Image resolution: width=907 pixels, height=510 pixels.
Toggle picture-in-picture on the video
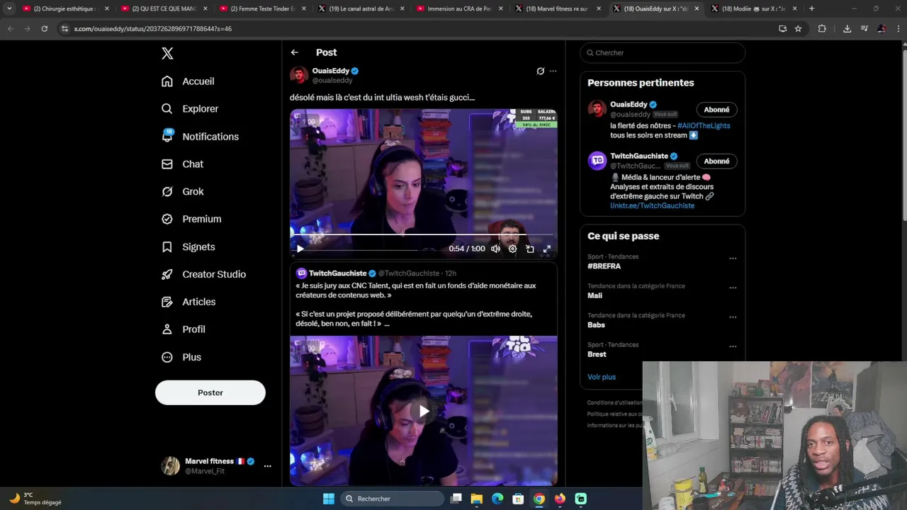pyautogui.click(x=529, y=249)
